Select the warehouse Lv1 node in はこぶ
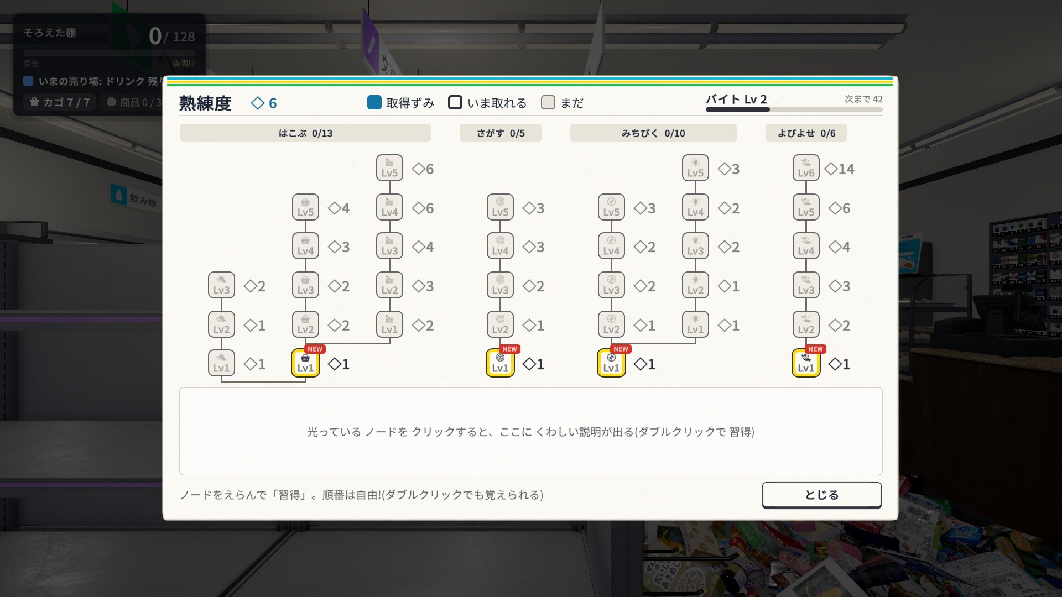1062x597 pixels. point(389,324)
